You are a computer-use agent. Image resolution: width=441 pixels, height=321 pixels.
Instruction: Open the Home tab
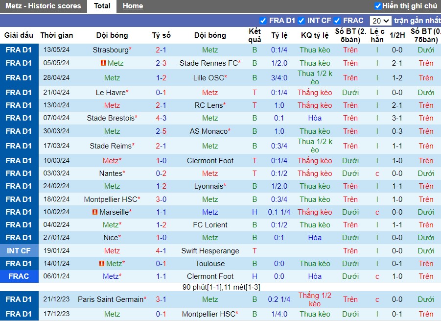[x=133, y=6]
